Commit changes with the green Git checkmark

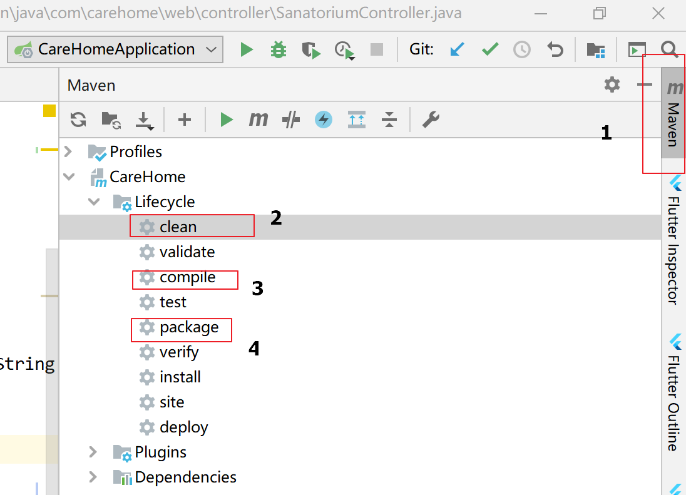(x=490, y=49)
